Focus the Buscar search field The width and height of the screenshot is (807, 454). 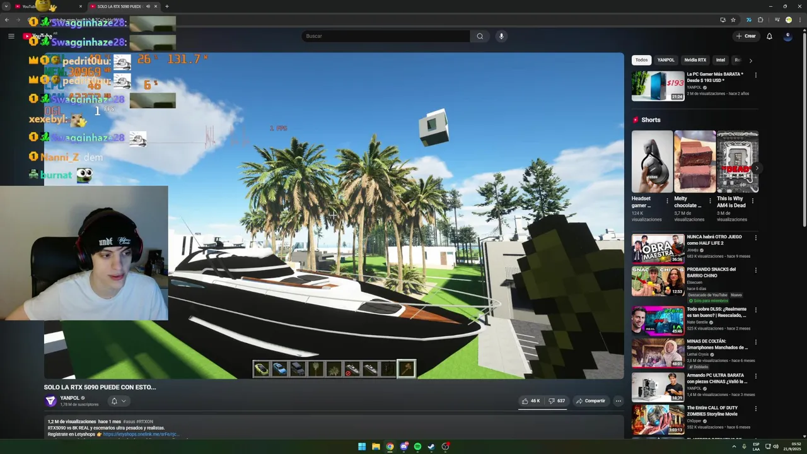pos(386,36)
